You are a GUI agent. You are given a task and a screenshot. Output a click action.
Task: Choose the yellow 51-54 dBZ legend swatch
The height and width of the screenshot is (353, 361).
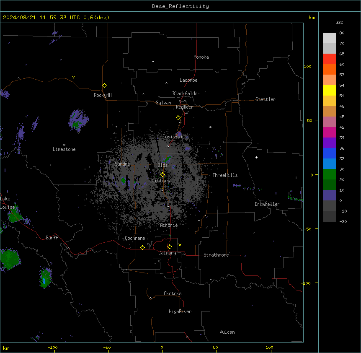point(329,90)
